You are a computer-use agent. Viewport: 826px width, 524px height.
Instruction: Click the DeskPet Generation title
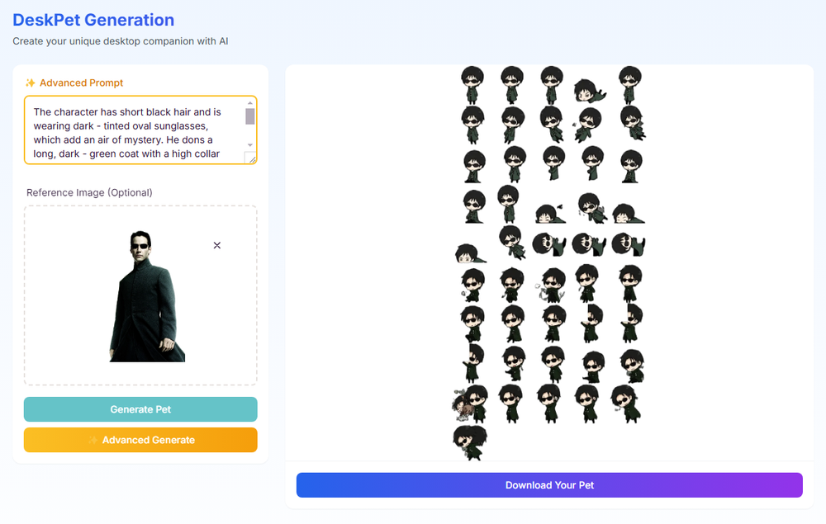(x=93, y=20)
